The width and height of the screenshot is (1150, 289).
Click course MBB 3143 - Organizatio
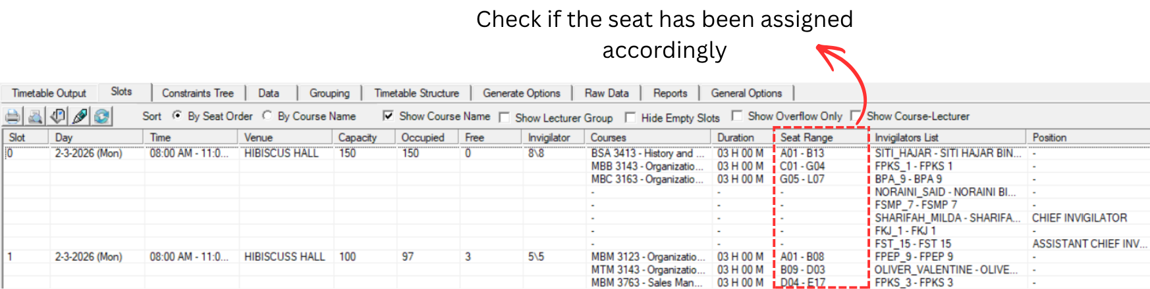click(647, 166)
